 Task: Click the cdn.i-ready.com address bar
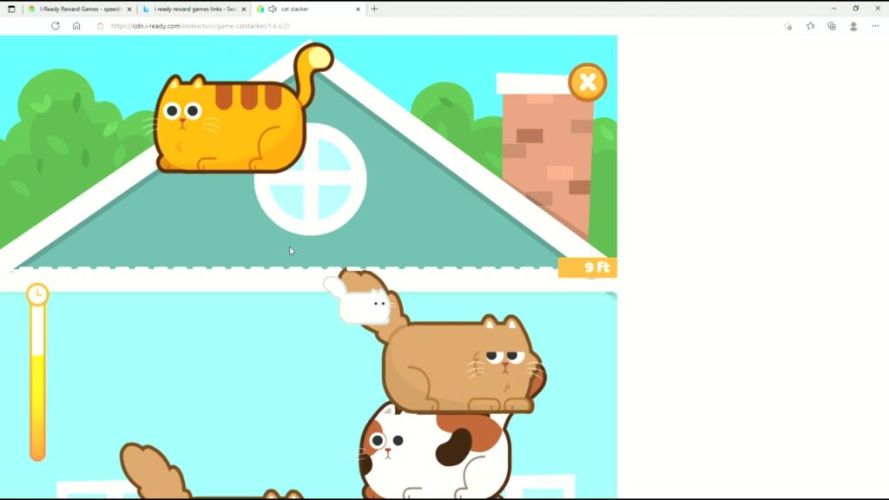coord(201,26)
